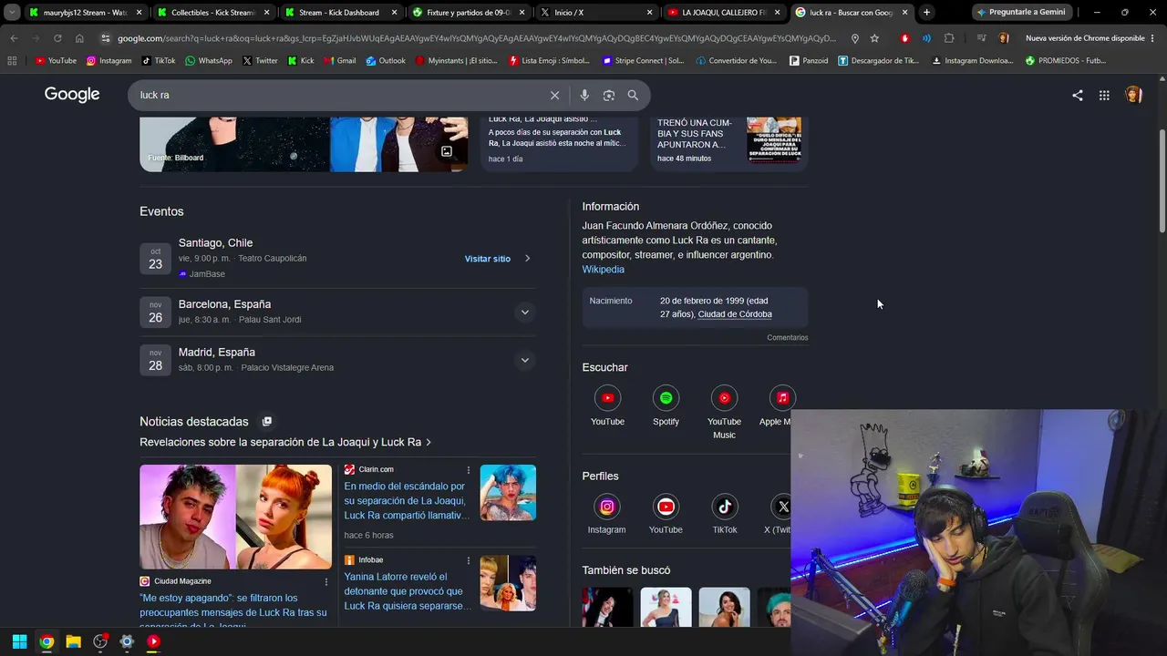The height and width of the screenshot is (656, 1167).
Task: Open more options for Infobae article
Action: (469, 560)
